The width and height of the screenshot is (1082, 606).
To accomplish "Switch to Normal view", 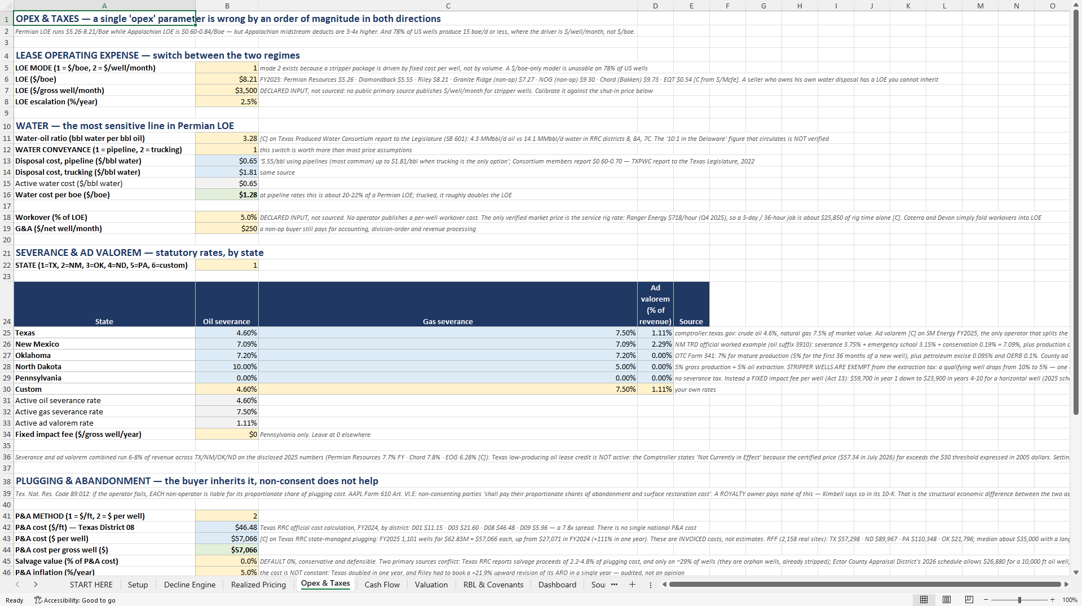I will 924,600.
